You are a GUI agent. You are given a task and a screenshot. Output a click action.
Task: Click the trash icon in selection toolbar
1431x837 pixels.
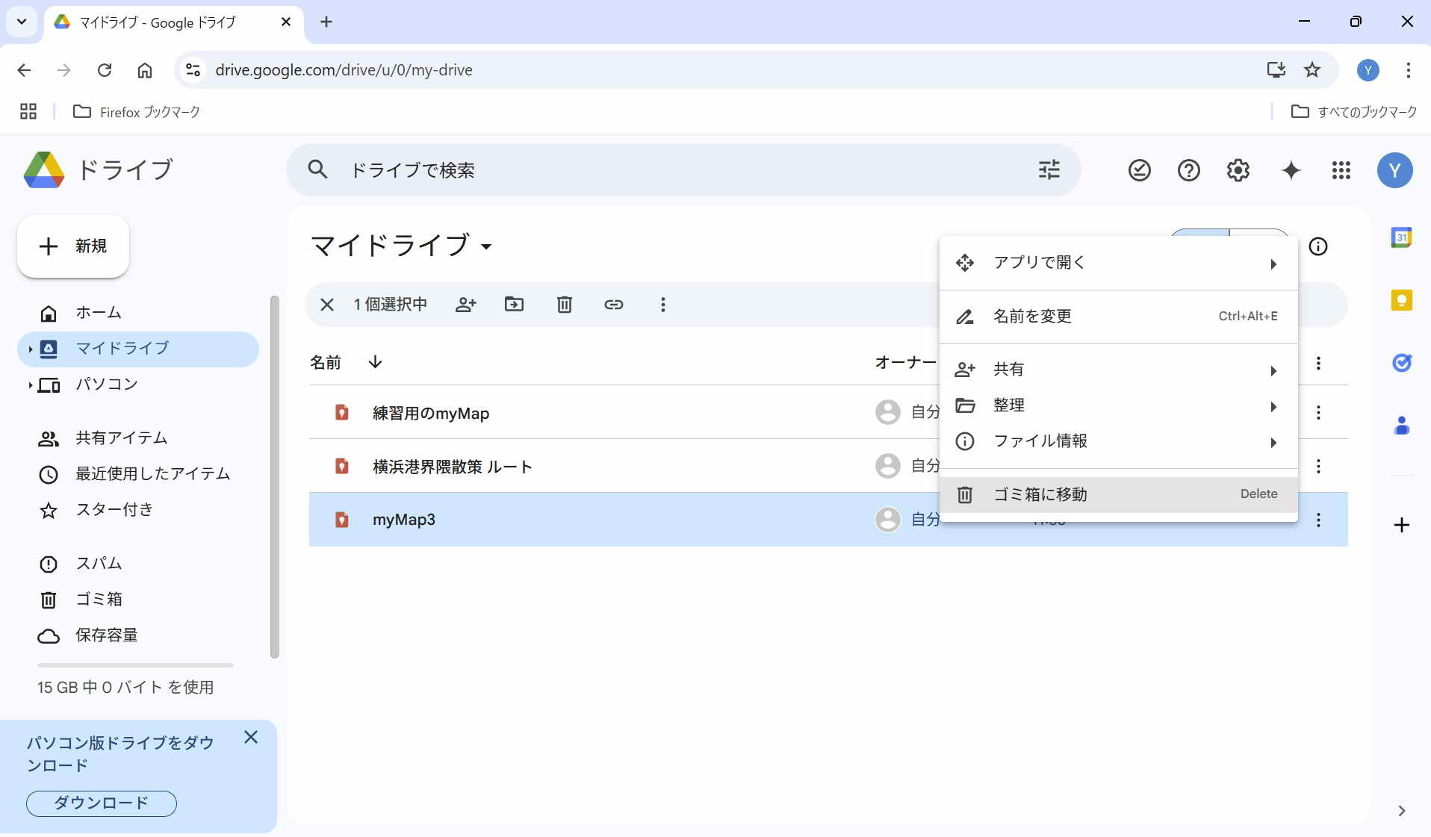(564, 305)
